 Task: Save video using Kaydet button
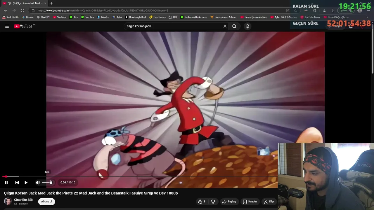click(x=250, y=202)
